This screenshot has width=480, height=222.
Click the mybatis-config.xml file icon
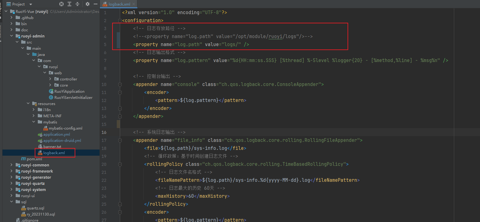click(45, 128)
